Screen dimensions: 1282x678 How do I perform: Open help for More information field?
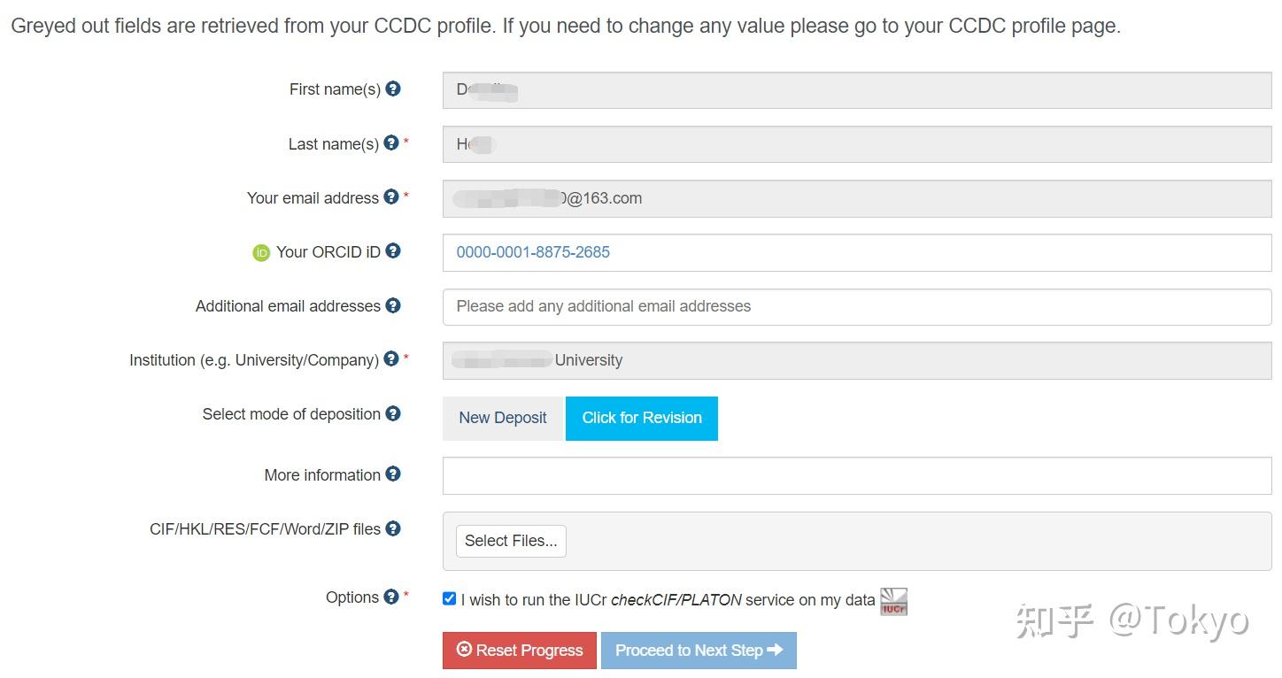[x=393, y=474]
